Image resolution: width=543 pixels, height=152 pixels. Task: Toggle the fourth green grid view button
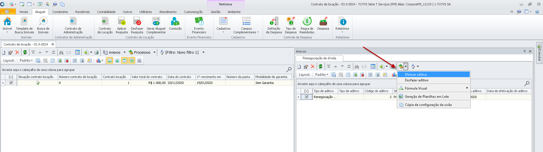[132, 60]
